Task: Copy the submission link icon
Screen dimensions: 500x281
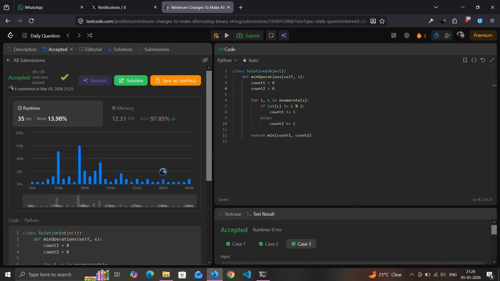Action: (x=205, y=60)
